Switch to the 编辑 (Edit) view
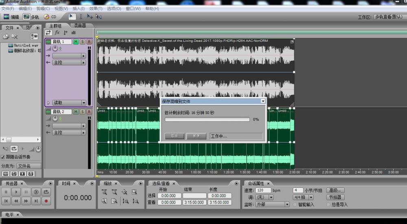This screenshot has width=407, height=224. 11,17
